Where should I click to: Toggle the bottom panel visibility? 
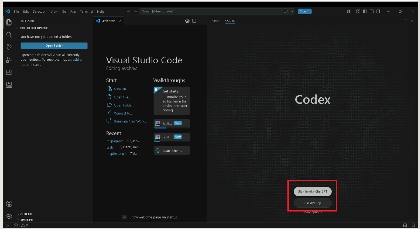[371, 11]
